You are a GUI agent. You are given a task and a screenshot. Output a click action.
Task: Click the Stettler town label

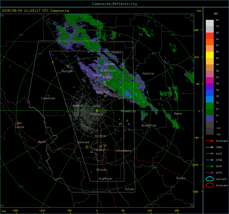[x=148, y=74]
